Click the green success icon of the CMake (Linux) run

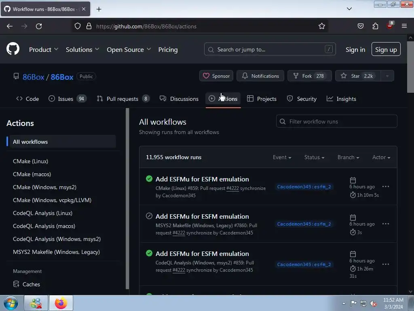click(149, 179)
